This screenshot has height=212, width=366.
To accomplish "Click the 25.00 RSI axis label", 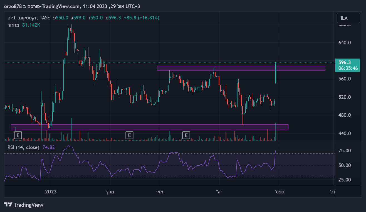I will click(x=345, y=180).
